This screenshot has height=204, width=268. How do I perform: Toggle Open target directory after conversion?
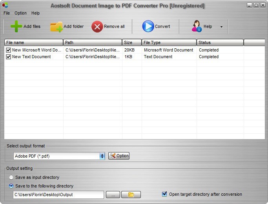pyautogui.click(x=164, y=194)
